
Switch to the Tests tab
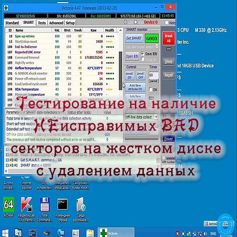coord(42,23)
